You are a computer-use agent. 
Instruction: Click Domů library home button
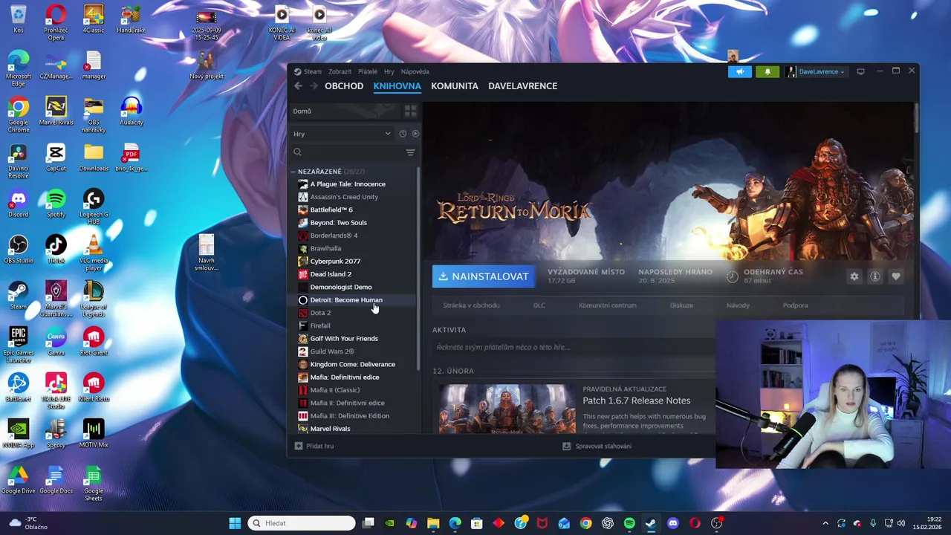345,111
